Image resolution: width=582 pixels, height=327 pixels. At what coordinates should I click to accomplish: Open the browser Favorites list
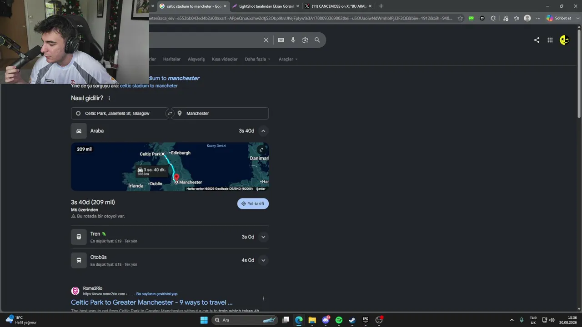coord(517,18)
